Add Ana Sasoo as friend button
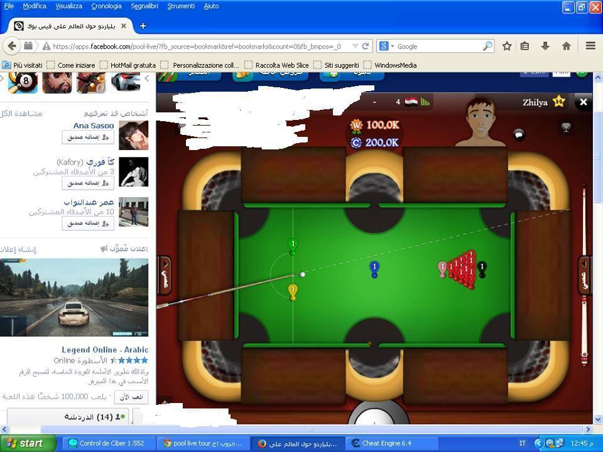603x452 pixels. click(x=88, y=137)
